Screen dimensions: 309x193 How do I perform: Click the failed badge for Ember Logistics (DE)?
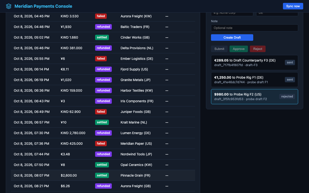[x=101, y=58]
